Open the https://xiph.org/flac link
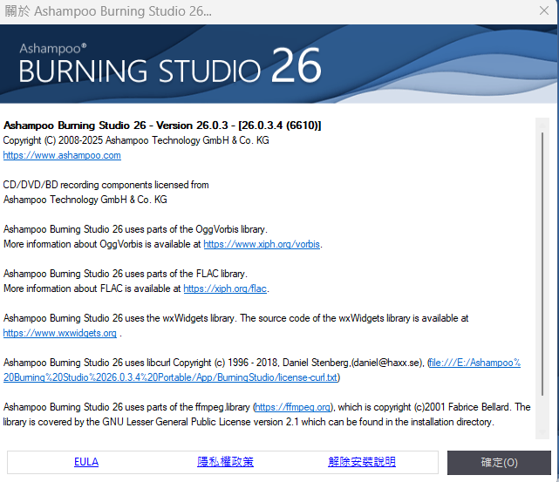Viewport: 559px width, 482px height. tap(225, 289)
